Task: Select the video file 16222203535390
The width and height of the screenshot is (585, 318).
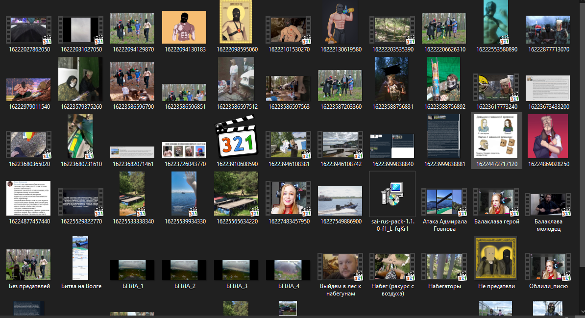Action: click(392, 30)
